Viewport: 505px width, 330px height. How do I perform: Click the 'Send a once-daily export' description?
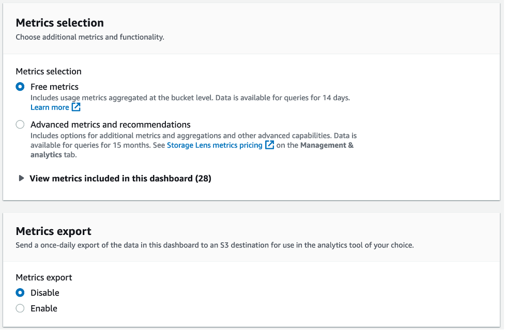(215, 245)
